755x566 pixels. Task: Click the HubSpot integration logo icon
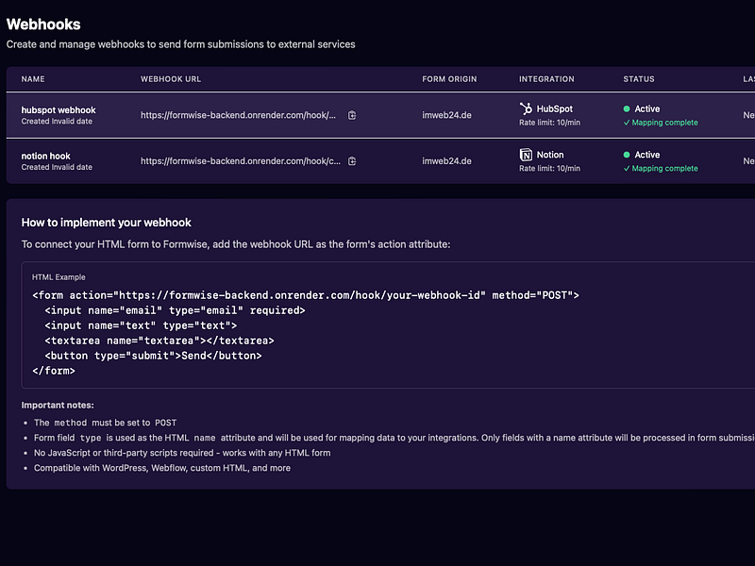(526, 108)
